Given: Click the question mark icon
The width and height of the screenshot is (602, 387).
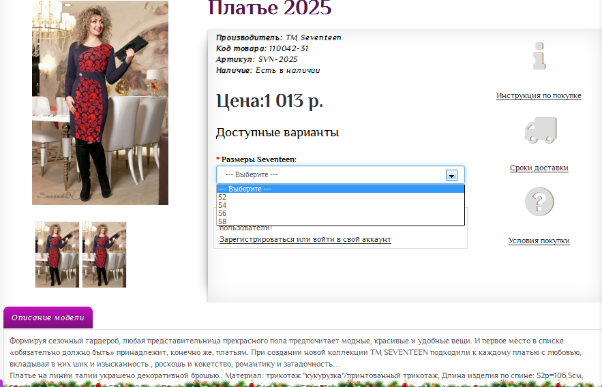Looking at the screenshot, I should tap(539, 202).
